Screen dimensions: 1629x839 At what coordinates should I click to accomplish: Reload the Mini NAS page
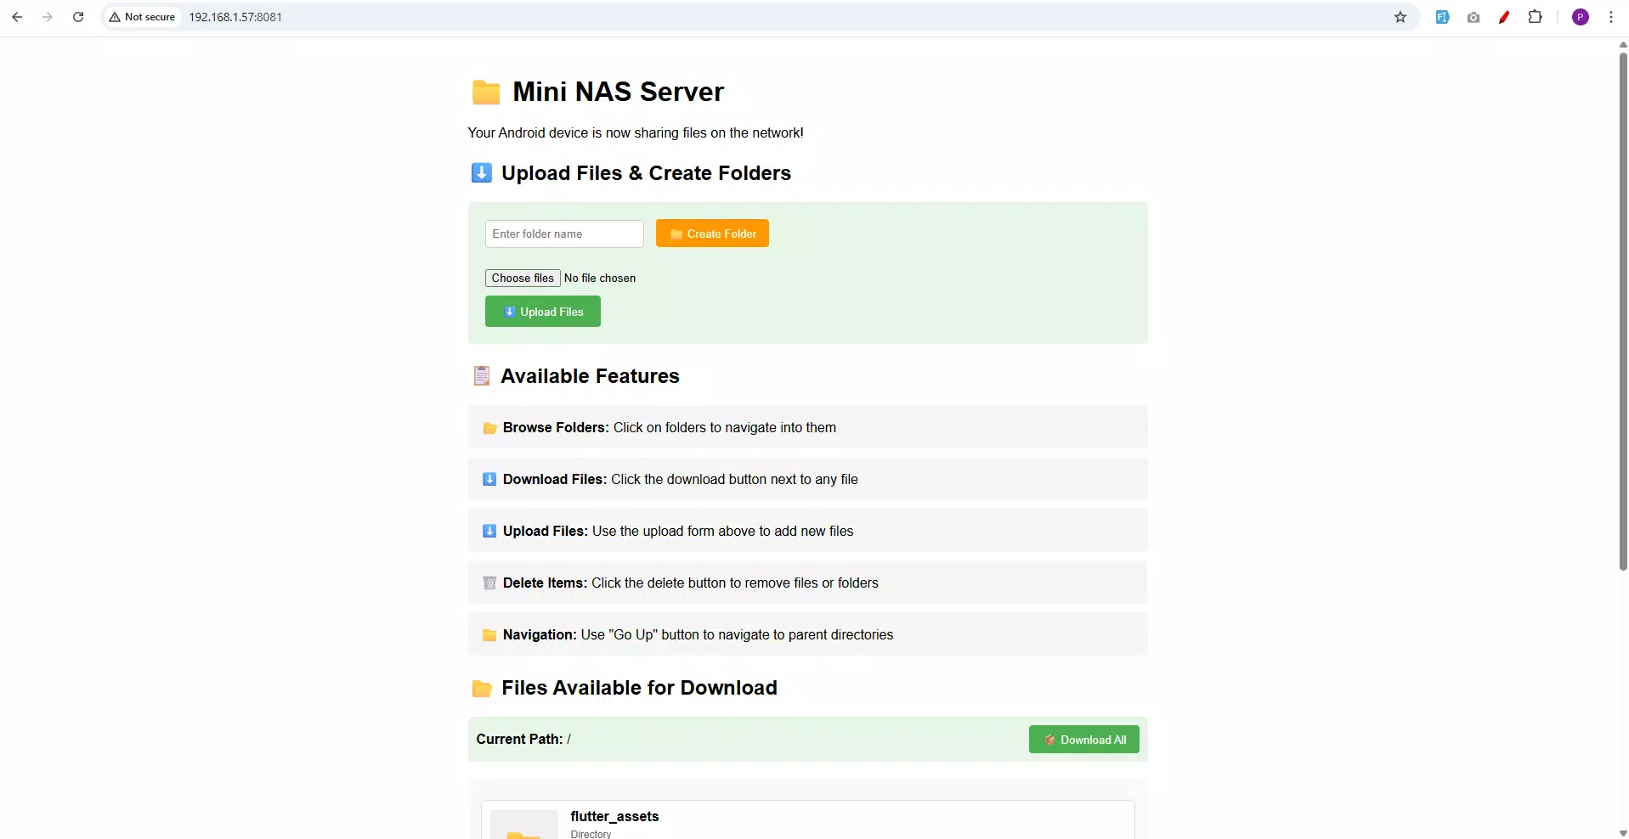point(78,17)
